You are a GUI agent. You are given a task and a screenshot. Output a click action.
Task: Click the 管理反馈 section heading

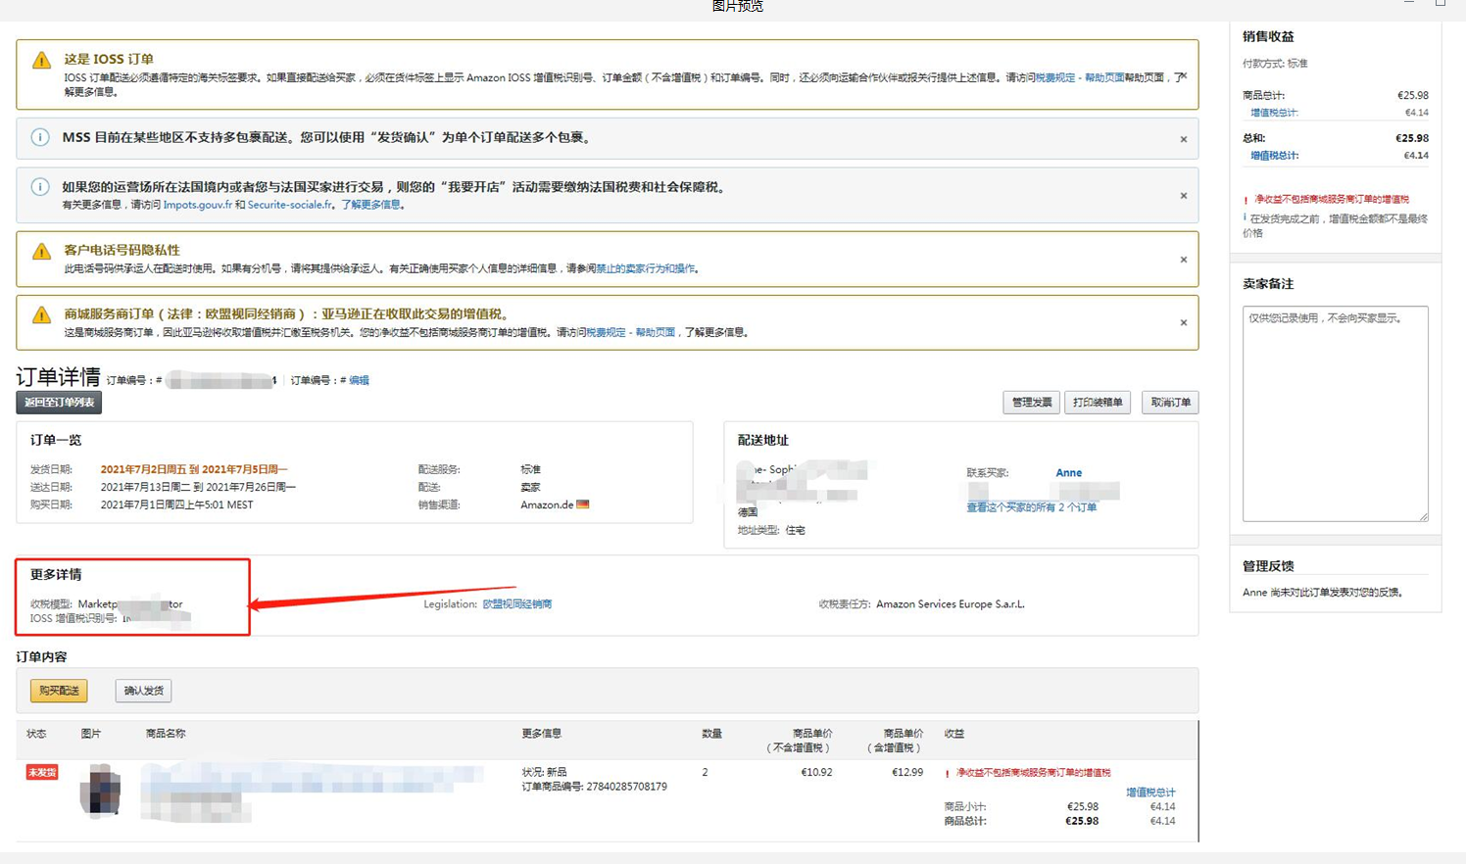(x=1268, y=566)
